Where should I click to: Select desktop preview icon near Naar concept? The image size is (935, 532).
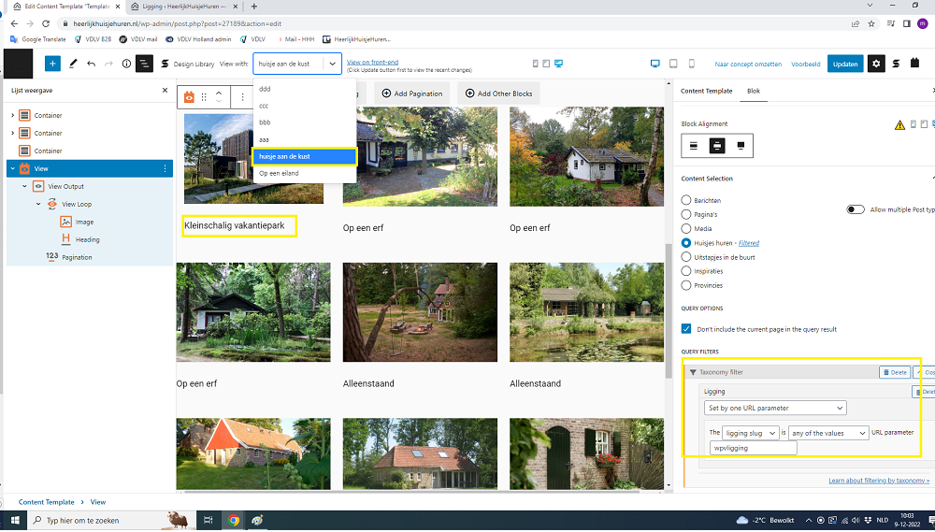654,64
